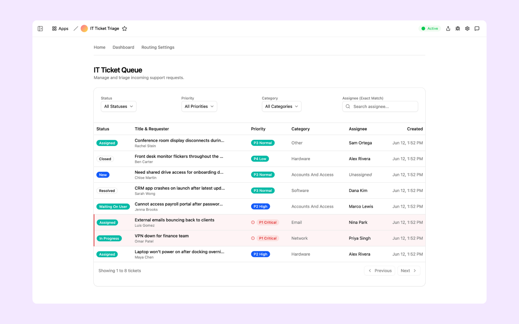Click assignee Priya Singh
Screen dimensions: 519x324
(x=360, y=238)
